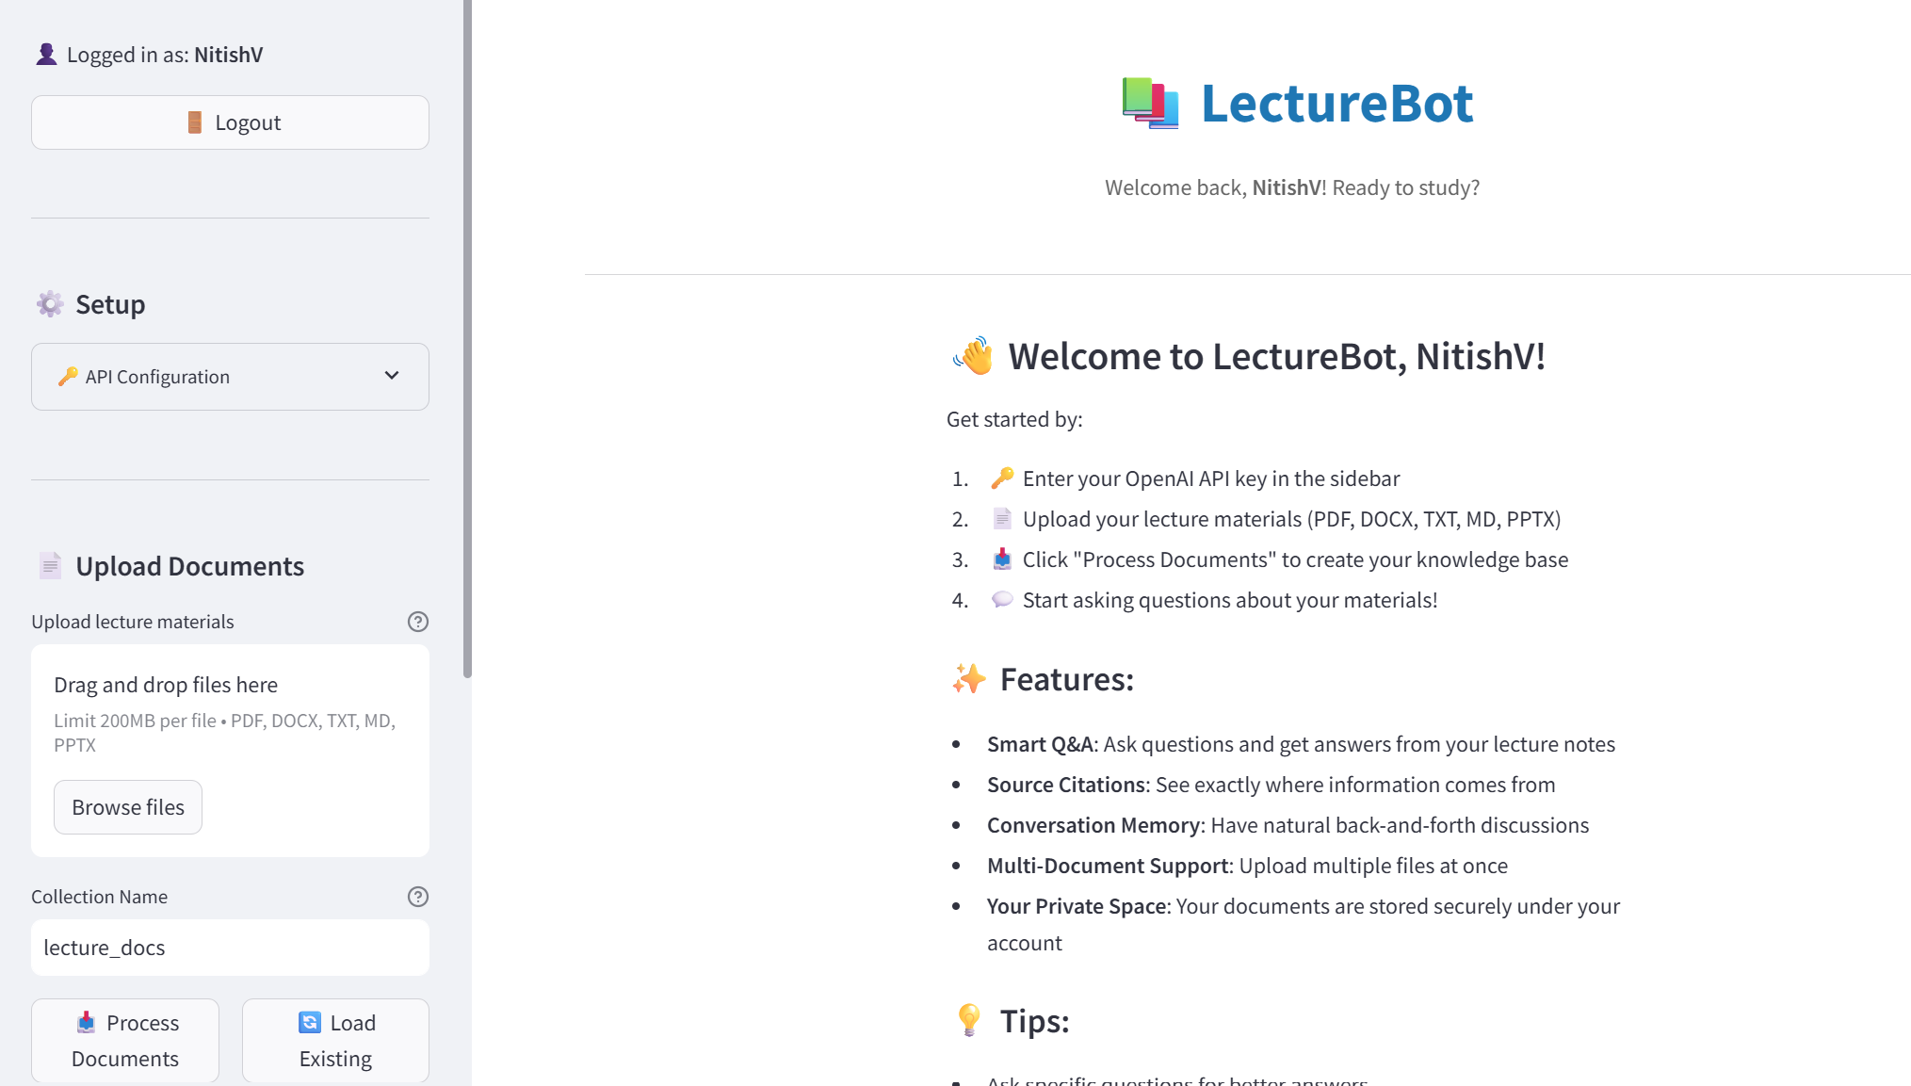Click the key icon in step 1
This screenshot has height=1086, width=1911.
[x=1002, y=478]
